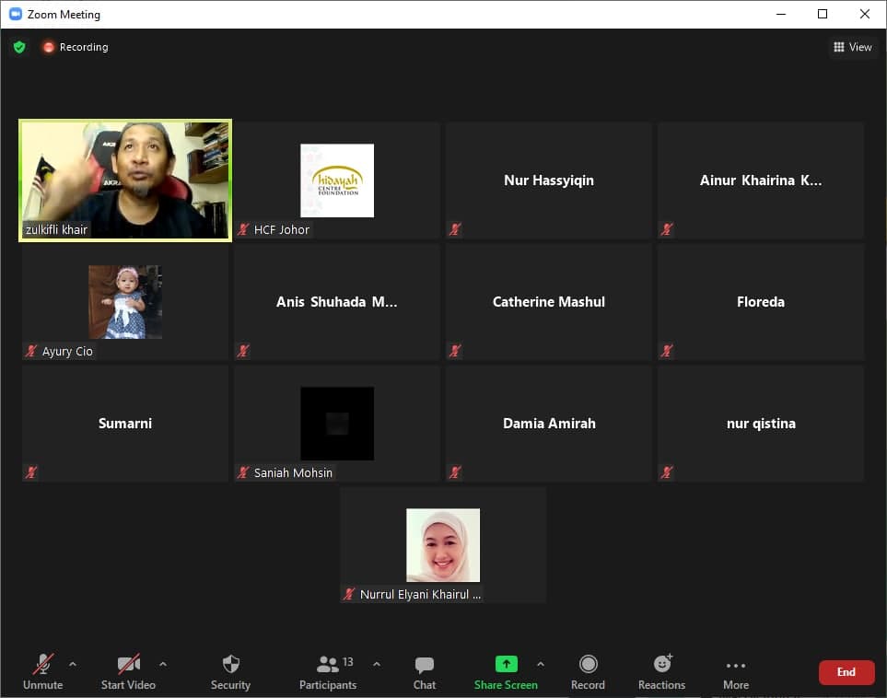Click the red End meeting button

pyautogui.click(x=846, y=672)
